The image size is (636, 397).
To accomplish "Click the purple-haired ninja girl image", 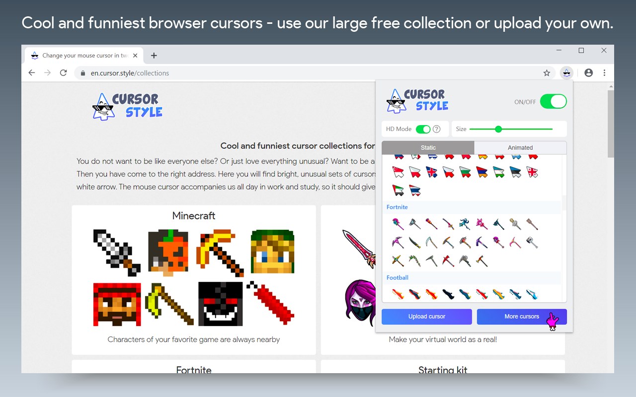I will [x=361, y=303].
